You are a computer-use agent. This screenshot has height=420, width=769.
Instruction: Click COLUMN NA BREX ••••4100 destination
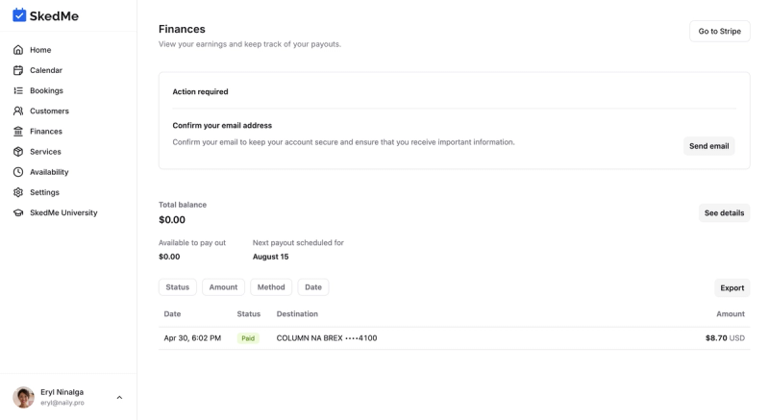327,338
